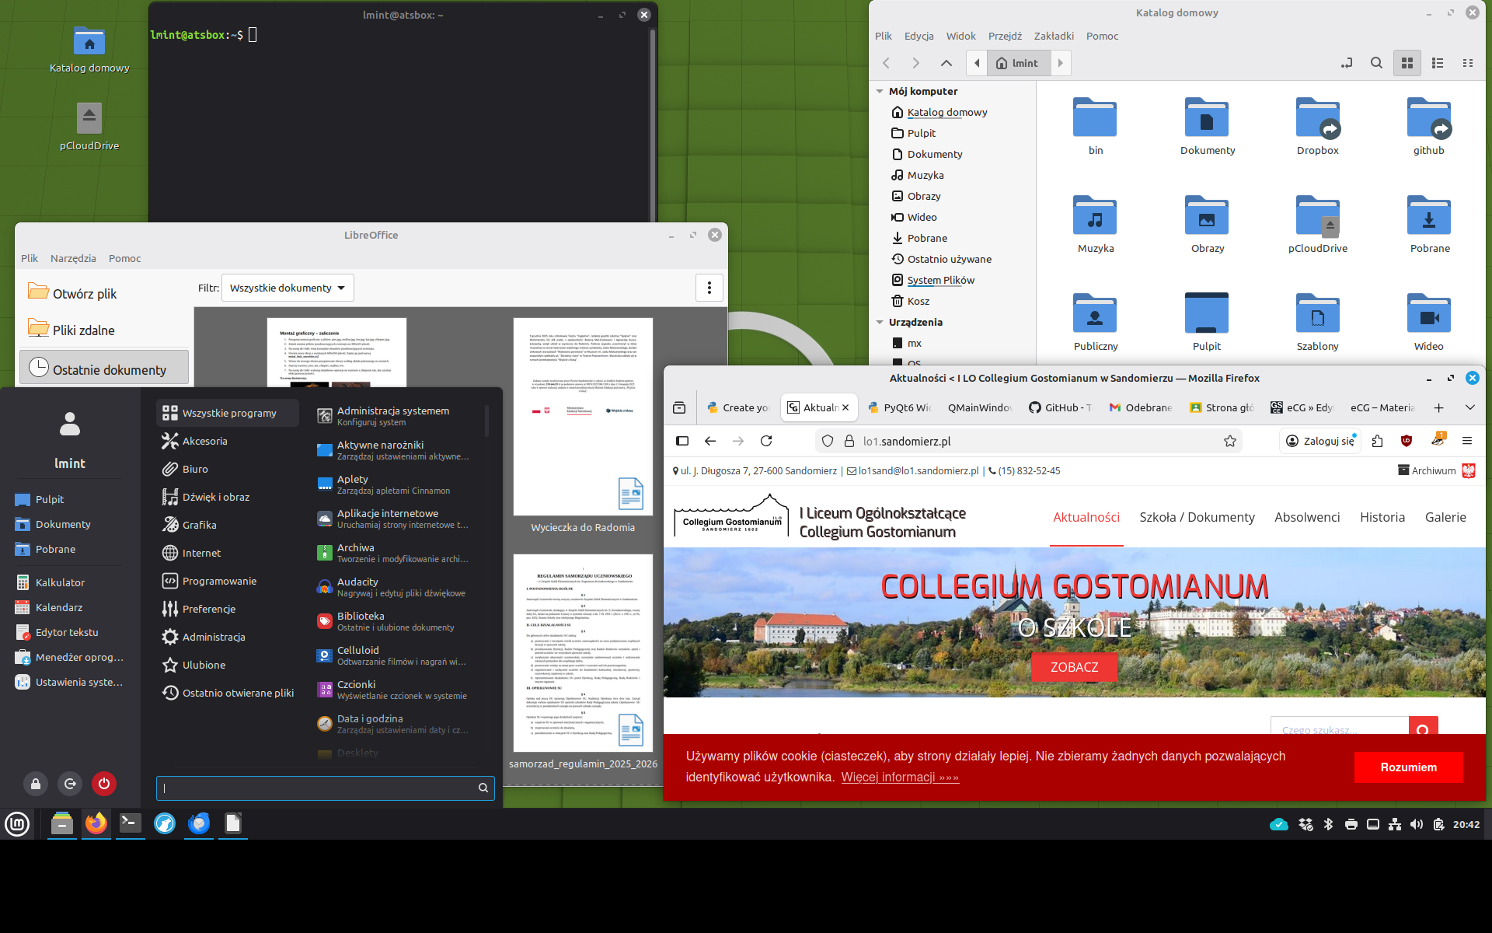Bookmark the current page with the star

1230,441
